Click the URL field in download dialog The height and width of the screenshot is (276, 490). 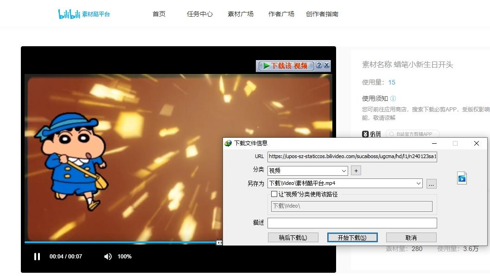click(352, 156)
